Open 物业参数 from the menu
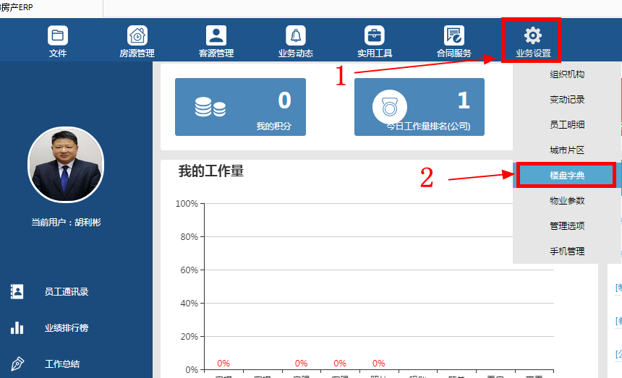Viewport: 622px width, 378px height. [567, 201]
